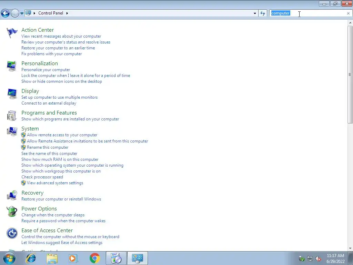Click Check processor speed

point(42,177)
